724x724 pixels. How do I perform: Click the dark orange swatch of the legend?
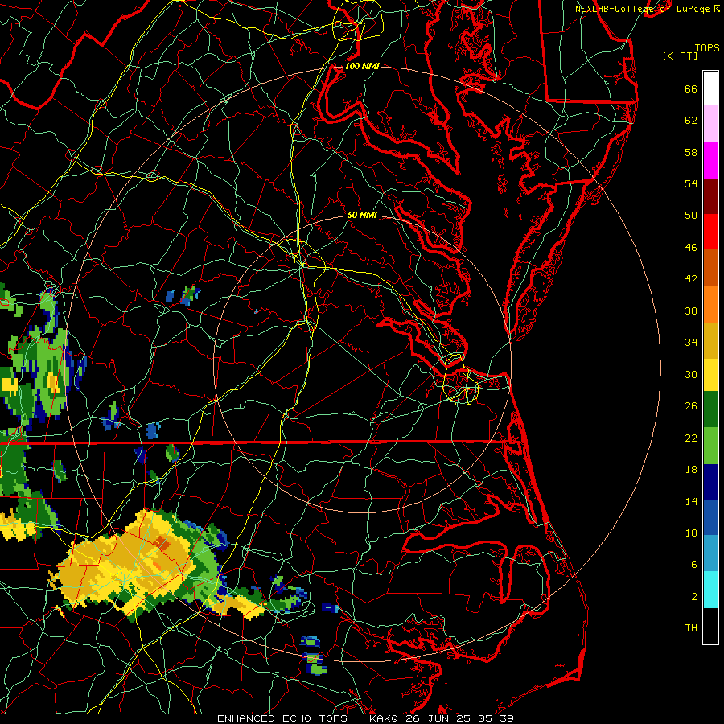(x=710, y=267)
